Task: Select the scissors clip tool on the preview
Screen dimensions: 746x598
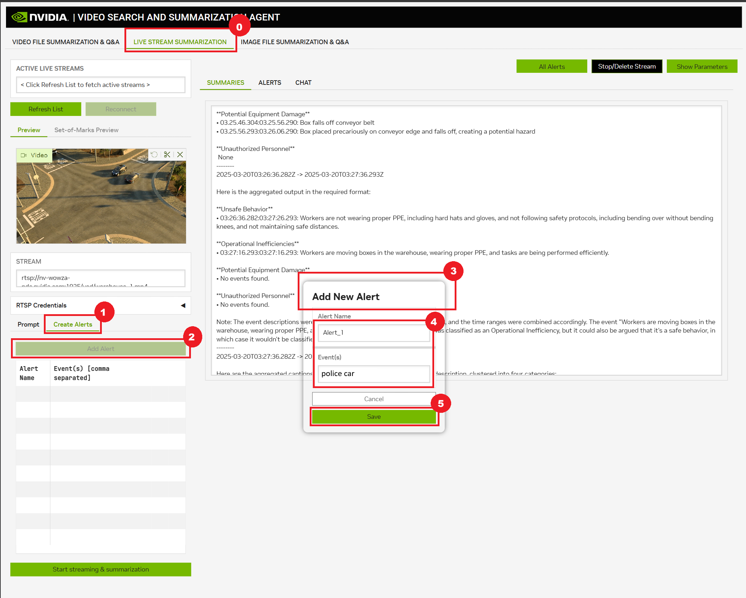Action: coord(167,154)
